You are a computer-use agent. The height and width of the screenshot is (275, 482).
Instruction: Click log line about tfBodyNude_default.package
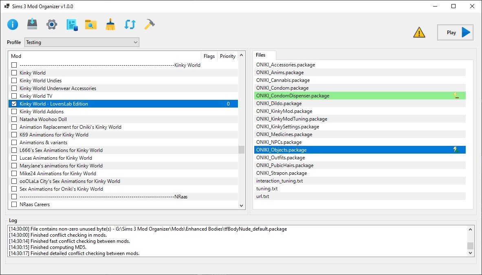point(148,229)
